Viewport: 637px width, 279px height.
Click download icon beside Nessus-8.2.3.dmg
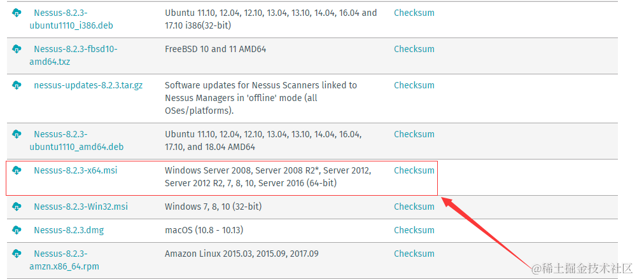(17, 230)
